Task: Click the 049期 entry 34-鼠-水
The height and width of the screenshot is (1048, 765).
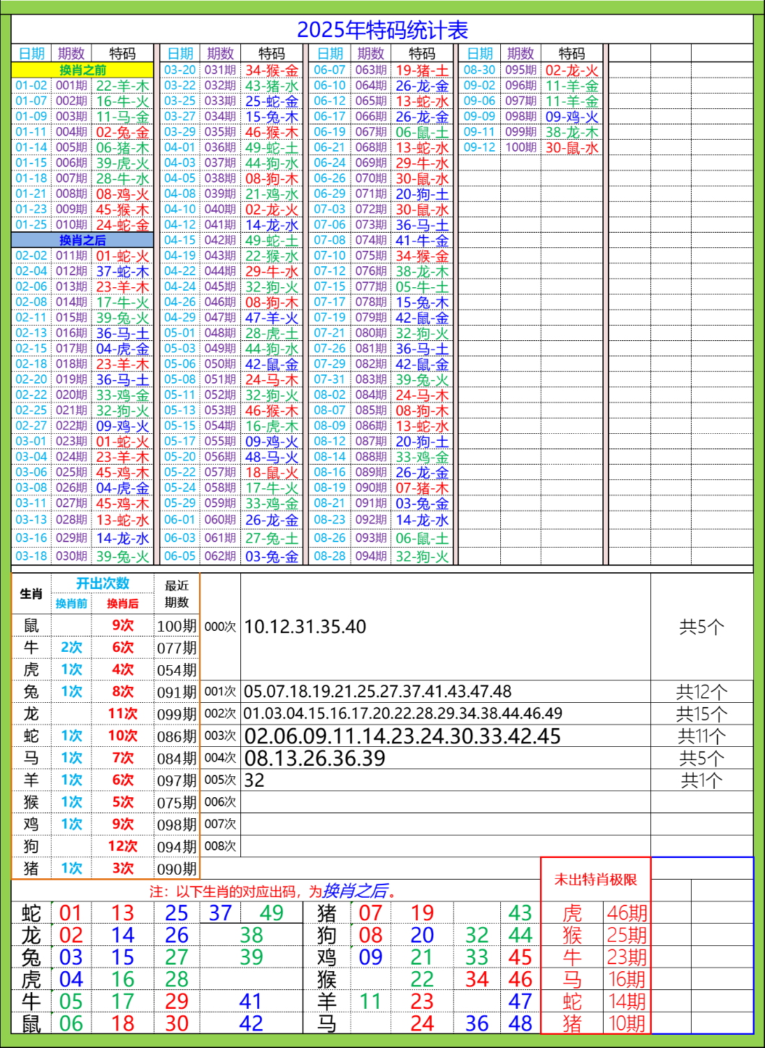Action: click(x=274, y=348)
